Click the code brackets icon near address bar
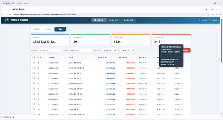The height and width of the screenshot is (120, 223). (220, 14)
